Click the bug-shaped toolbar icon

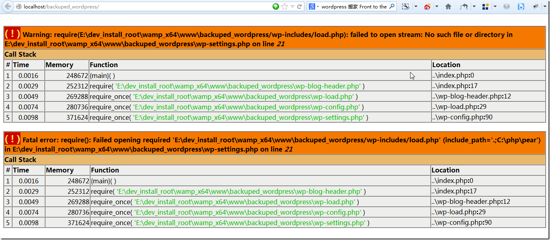pos(536,6)
